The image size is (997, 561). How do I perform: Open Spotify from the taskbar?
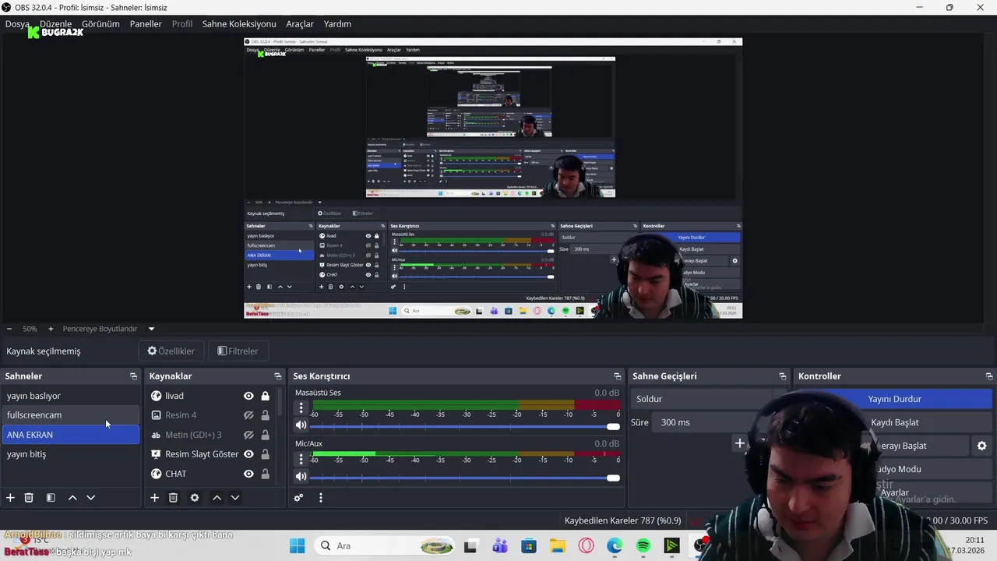tap(643, 545)
